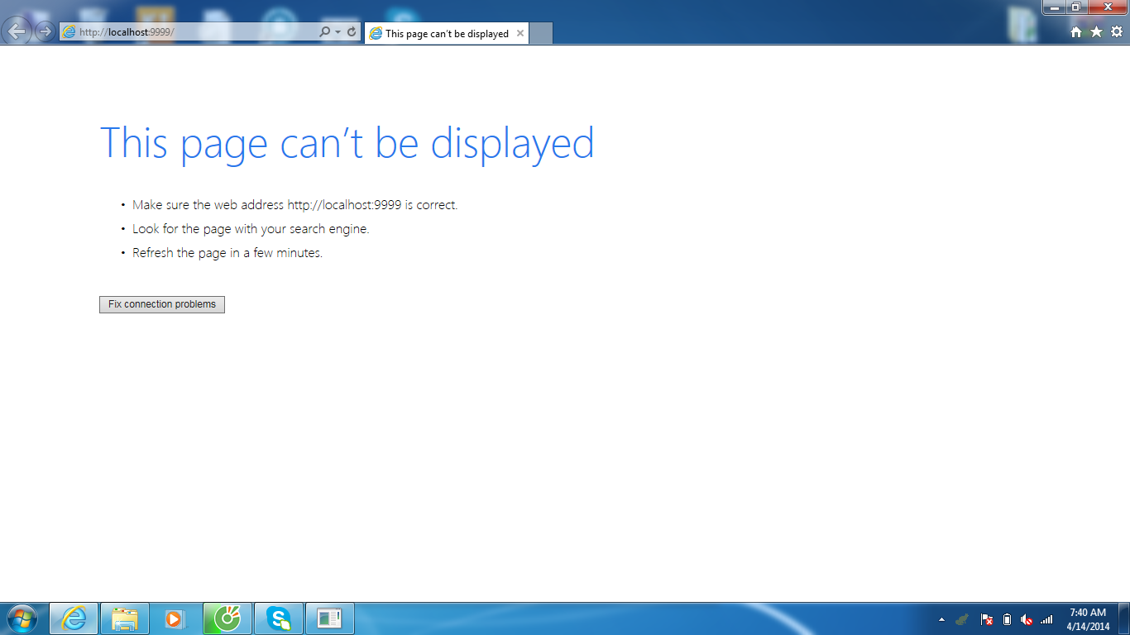This screenshot has height=635, width=1130.
Task: Click the Show desktop strip
Action: point(1124,618)
